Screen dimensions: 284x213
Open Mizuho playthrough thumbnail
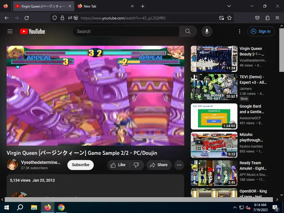214,145
